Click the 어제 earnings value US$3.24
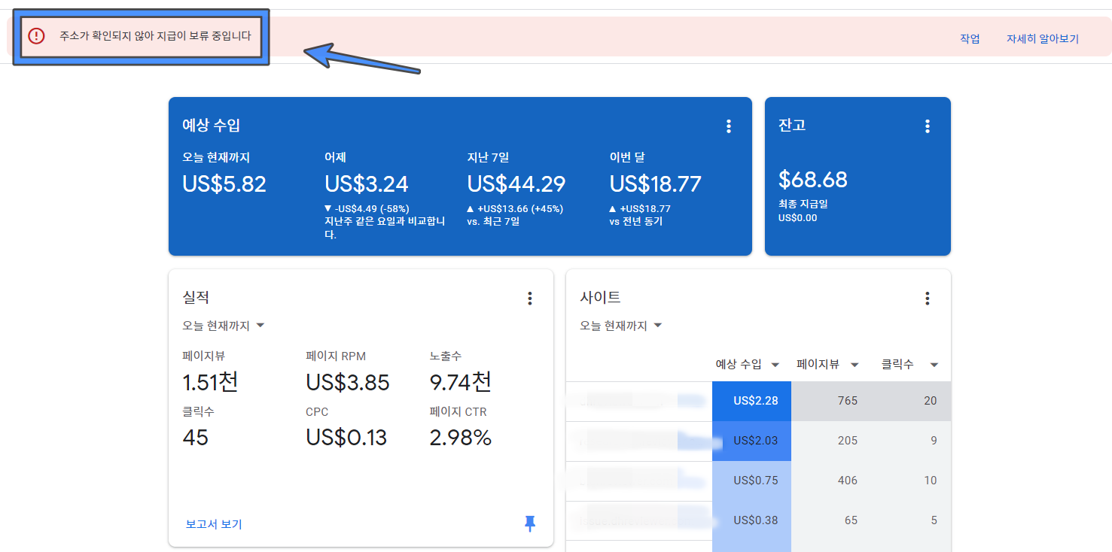This screenshot has width=1112, height=552. point(365,183)
